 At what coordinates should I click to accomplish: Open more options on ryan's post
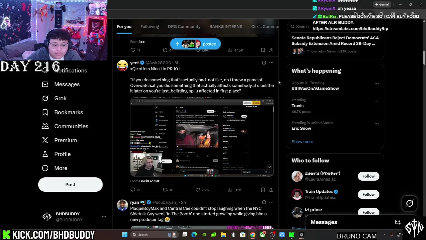point(271,202)
